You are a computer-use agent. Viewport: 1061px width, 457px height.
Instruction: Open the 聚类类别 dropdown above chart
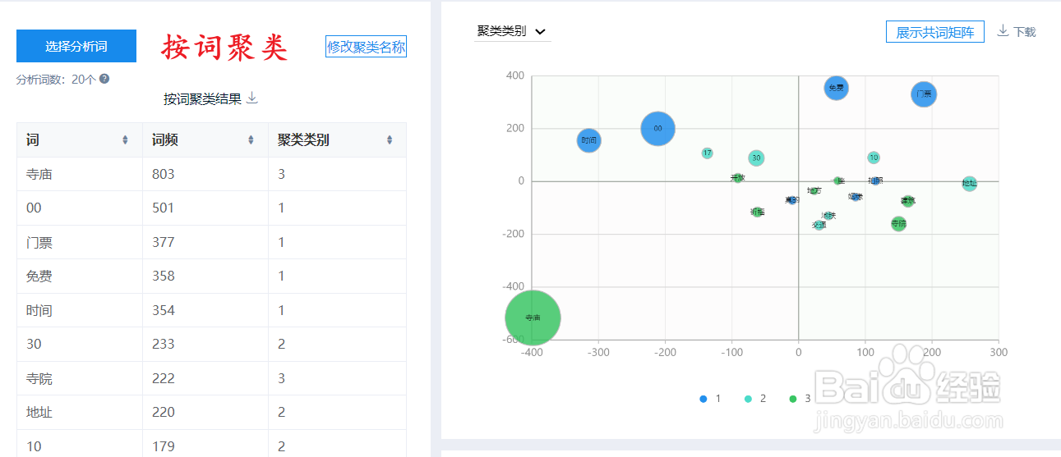513,31
